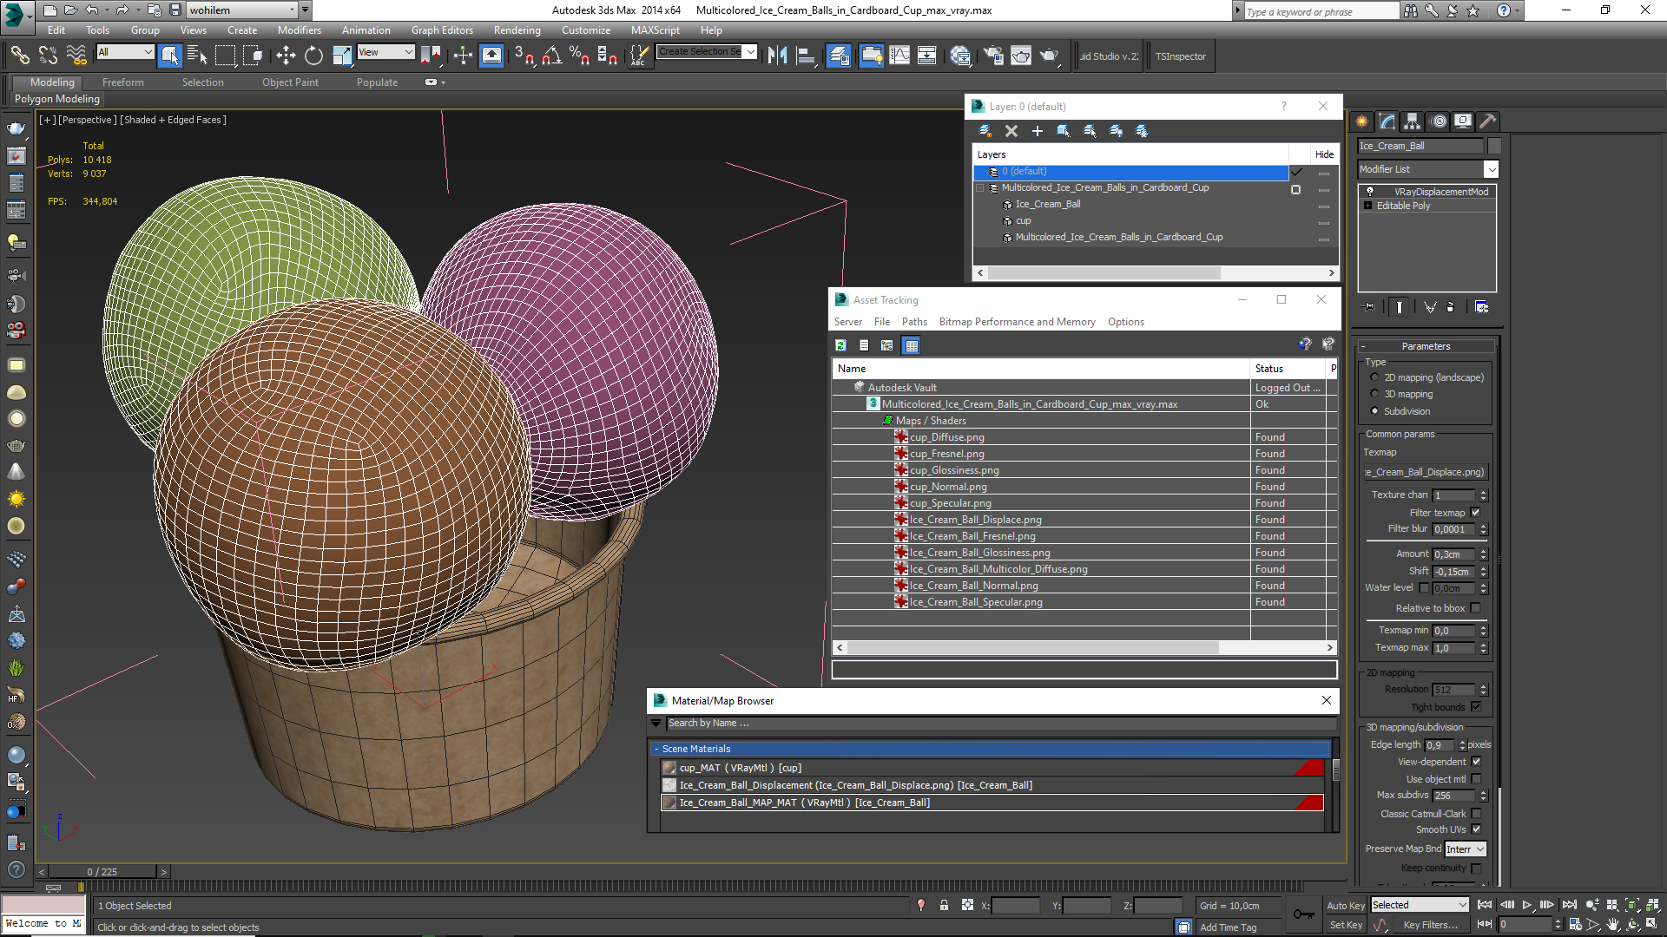The height and width of the screenshot is (937, 1667).
Task: Click the Polygon Modeling panel button
Action: coord(57,99)
